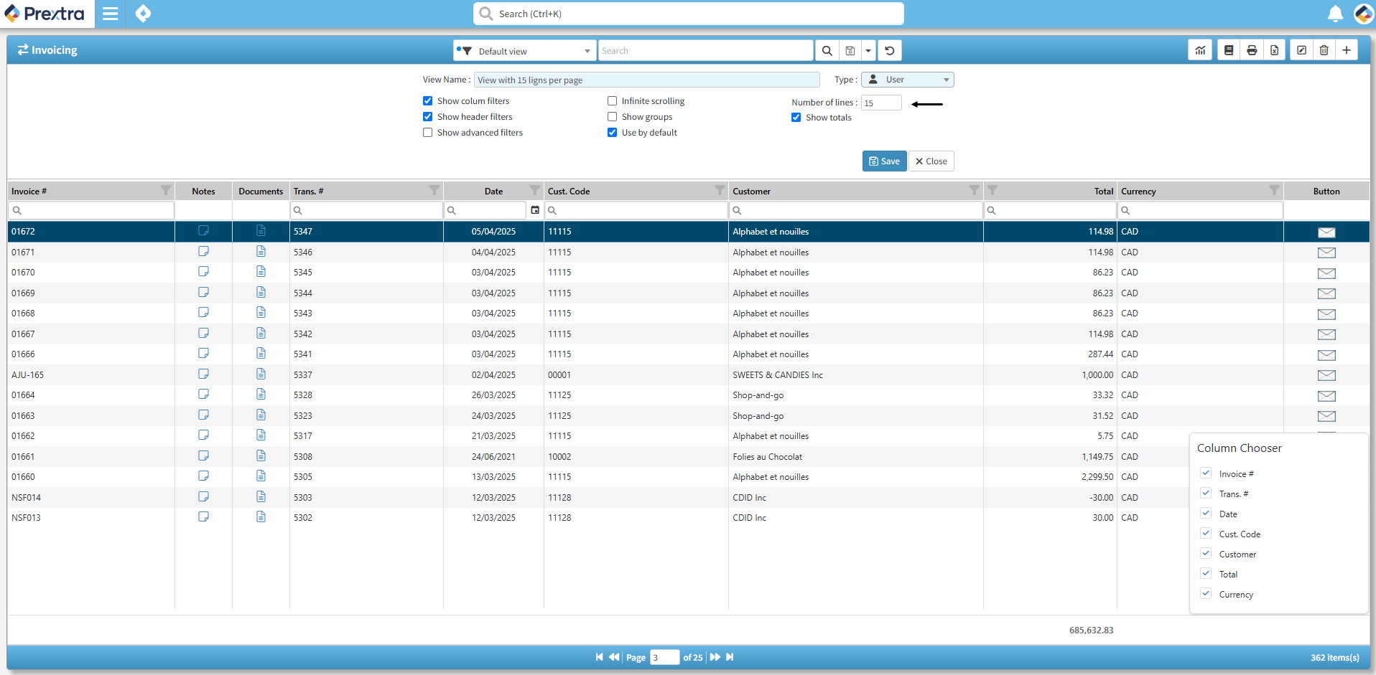Open the chart statistics icon in Invoicing toolbar
Screen dimensions: 1376x675
click(x=1200, y=50)
